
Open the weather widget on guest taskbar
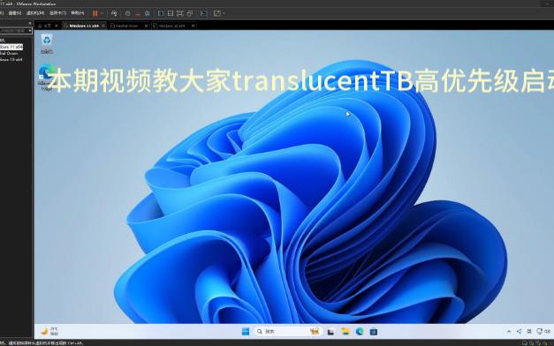coord(49,331)
